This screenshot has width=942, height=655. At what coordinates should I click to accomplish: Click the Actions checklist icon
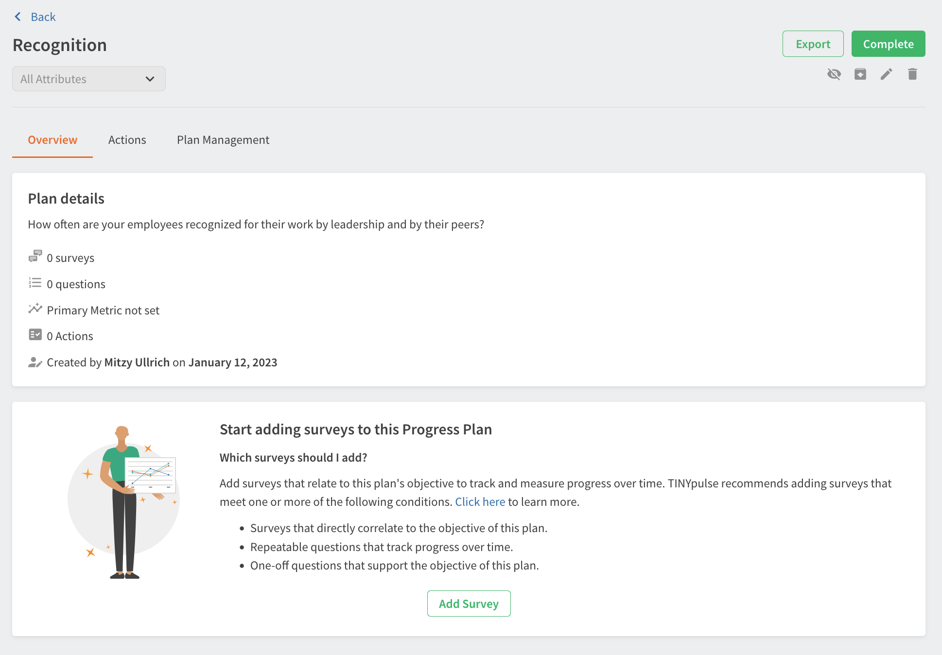coord(35,335)
